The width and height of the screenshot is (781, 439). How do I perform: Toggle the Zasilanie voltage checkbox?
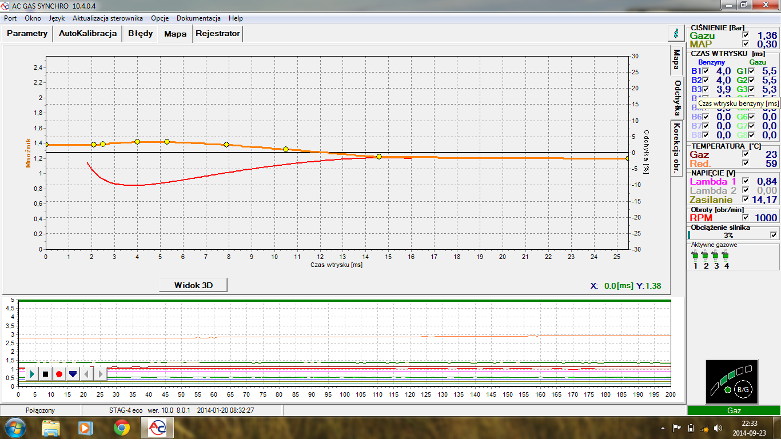pyautogui.click(x=745, y=199)
